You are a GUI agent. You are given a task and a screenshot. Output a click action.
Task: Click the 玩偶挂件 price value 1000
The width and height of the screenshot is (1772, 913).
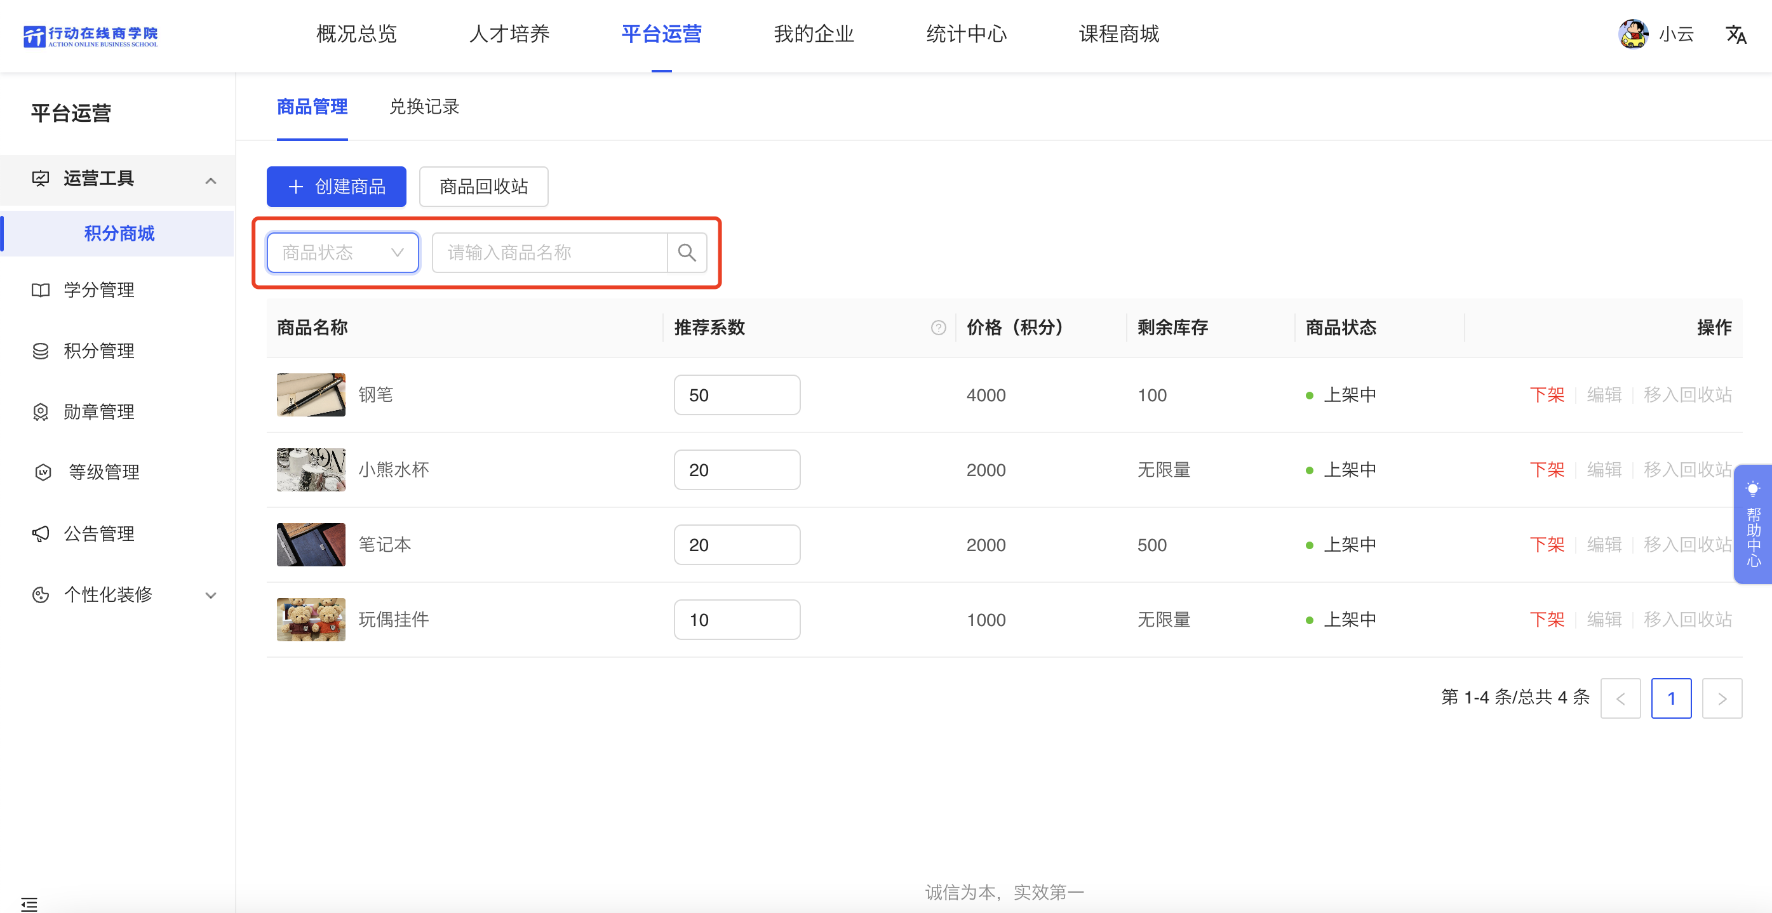pyautogui.click(x=986, y=620)
